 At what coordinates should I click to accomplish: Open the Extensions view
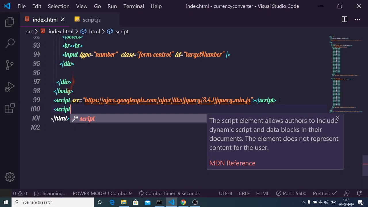pyautogui.click(x=10, y=108)
